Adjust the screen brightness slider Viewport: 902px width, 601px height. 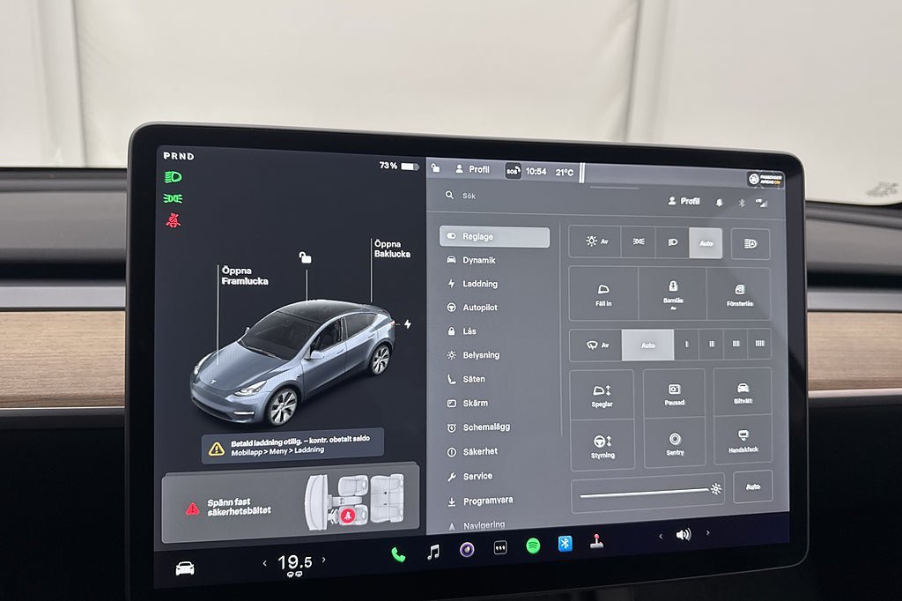646,492
